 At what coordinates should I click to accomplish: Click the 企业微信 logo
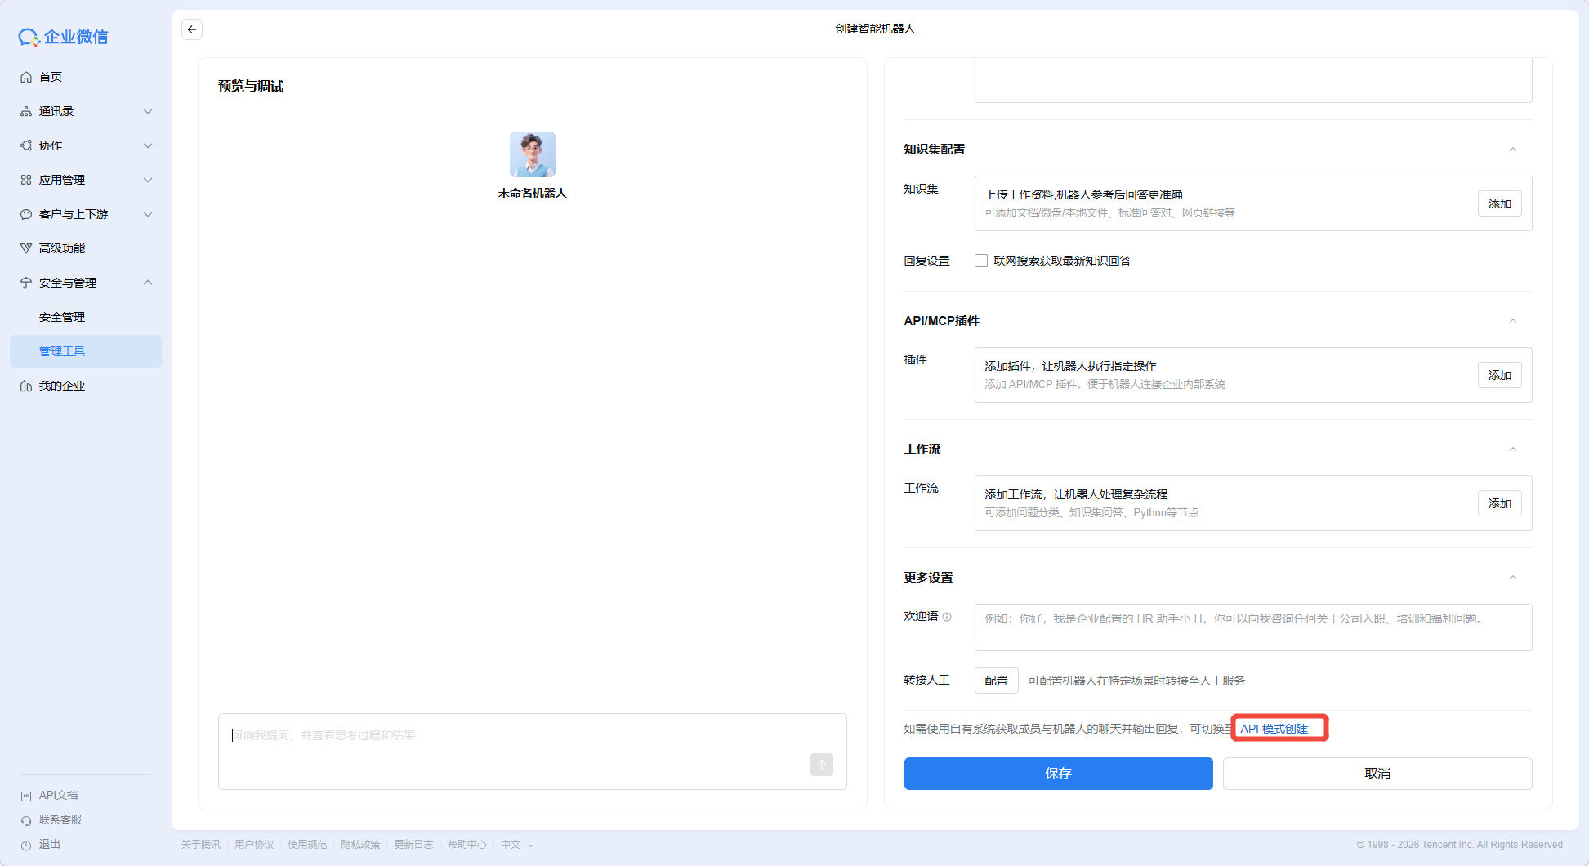point(64,37)
